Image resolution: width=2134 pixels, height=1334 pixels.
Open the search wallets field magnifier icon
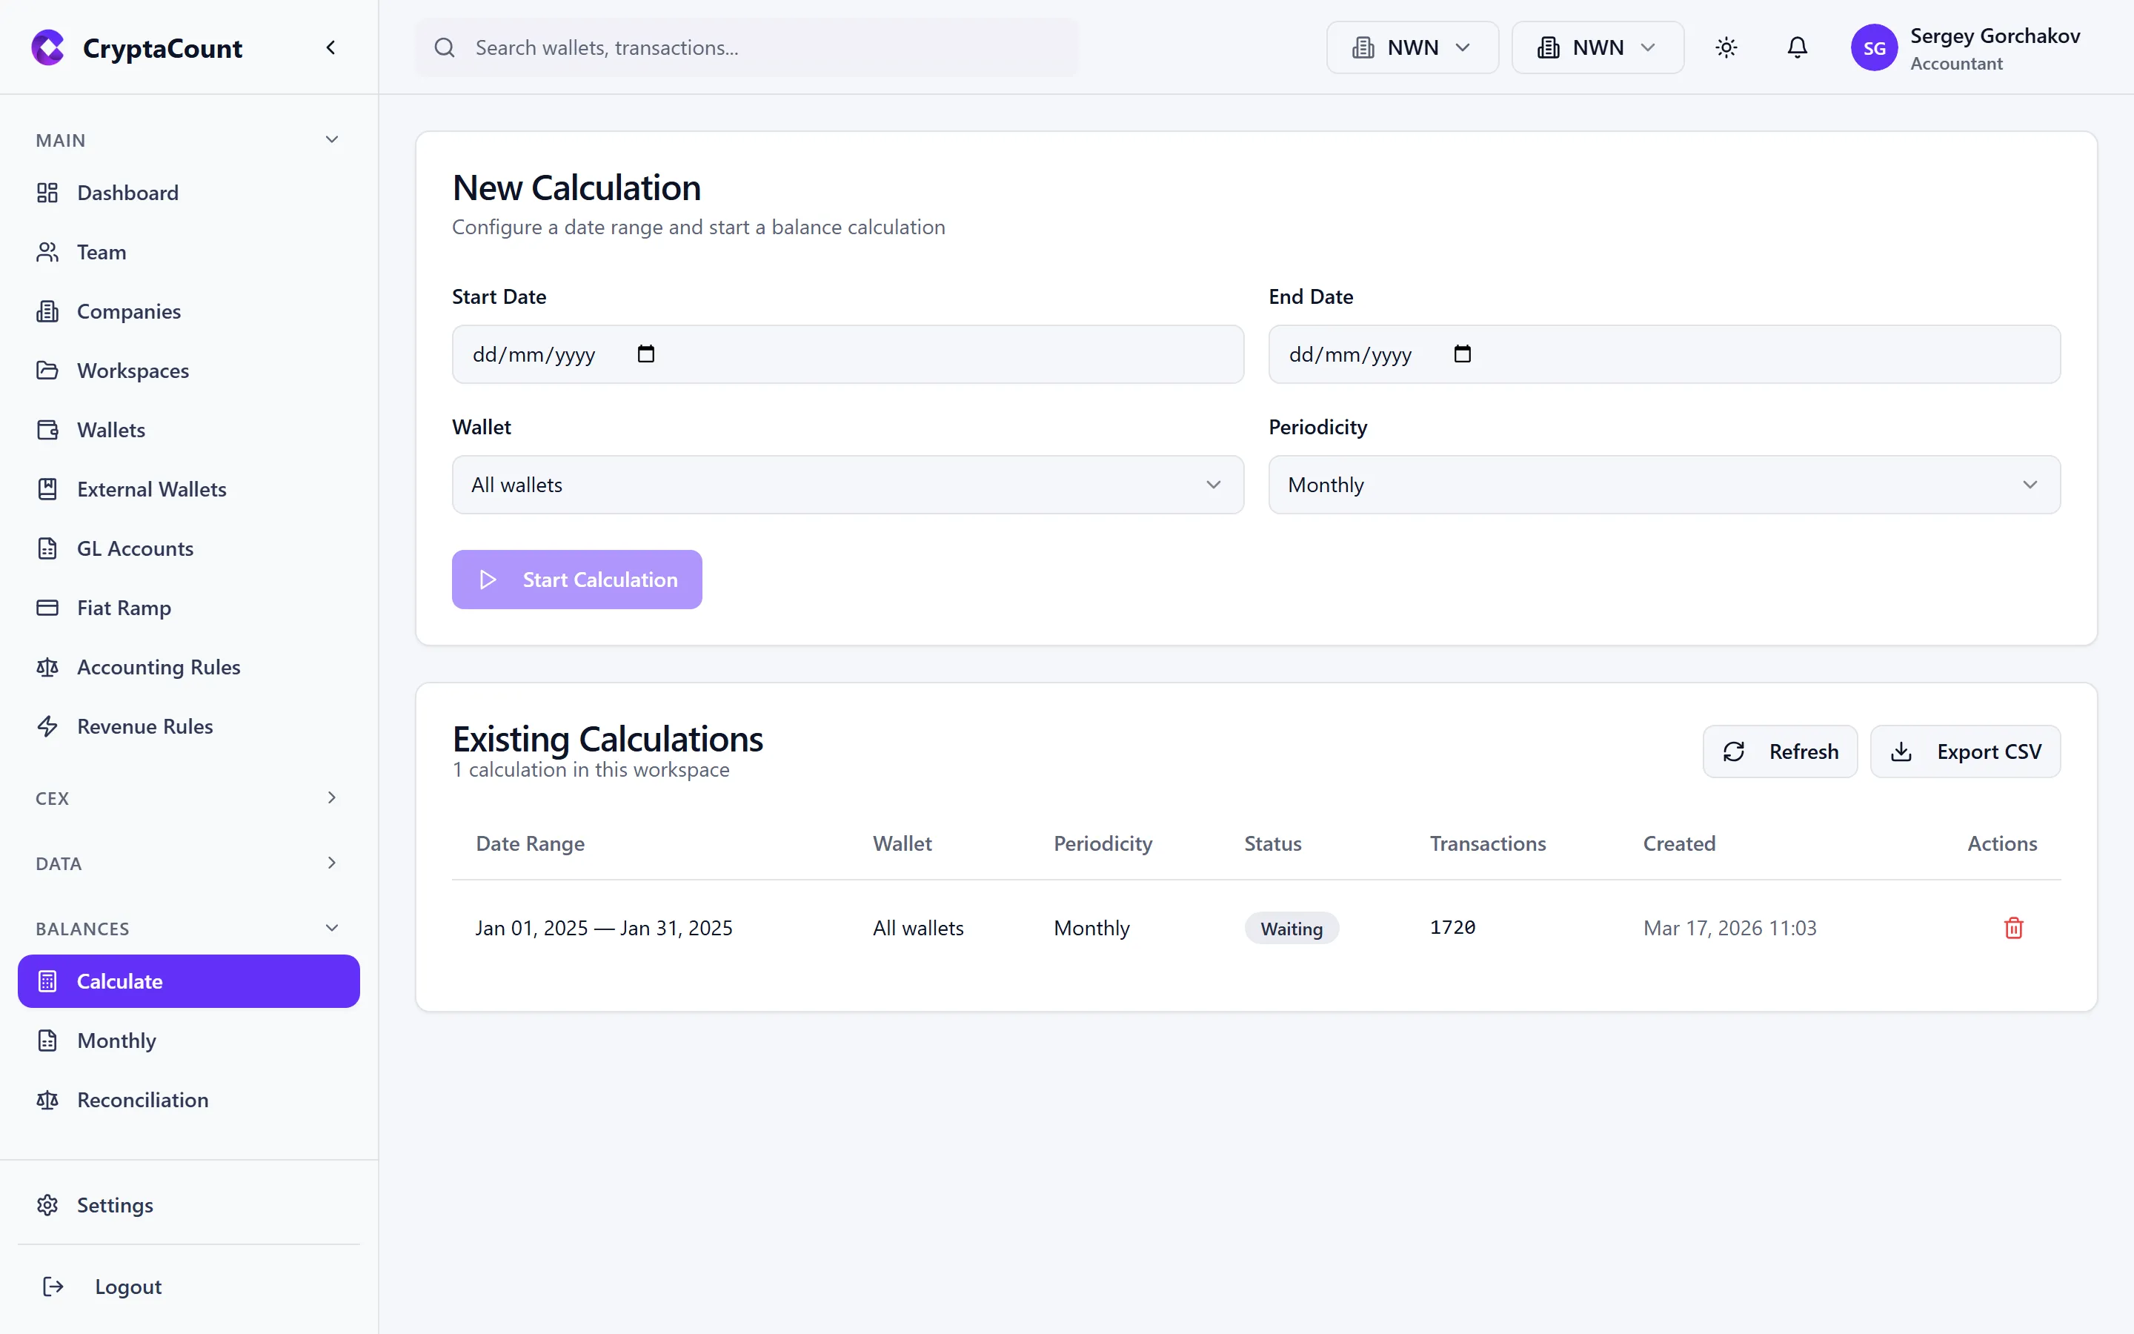[x=445, y=47]
